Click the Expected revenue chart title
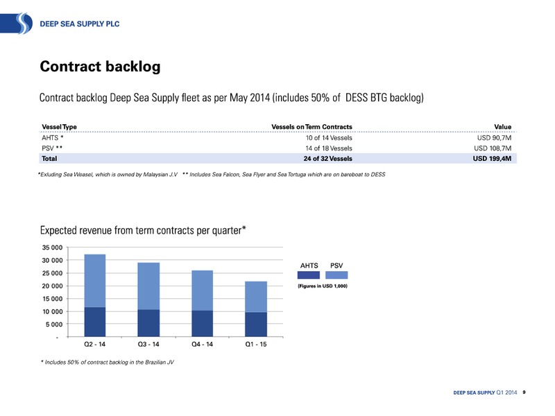This screenshot has width=555, height=416. click(143, 231)
